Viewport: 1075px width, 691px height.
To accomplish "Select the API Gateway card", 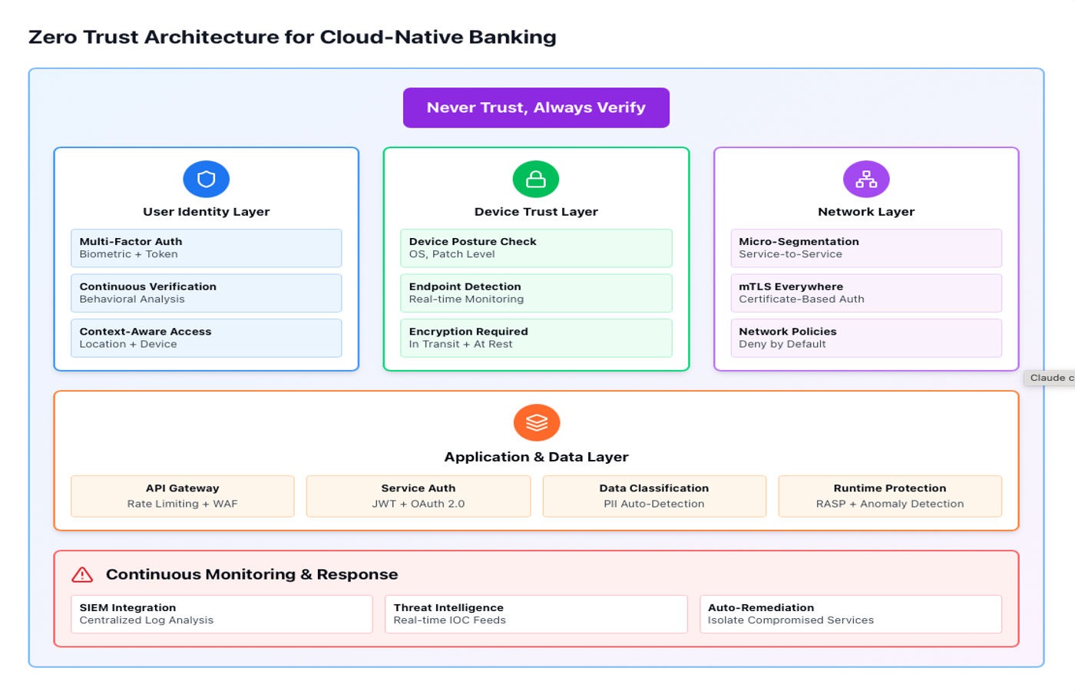I will (x=183, y=496).
